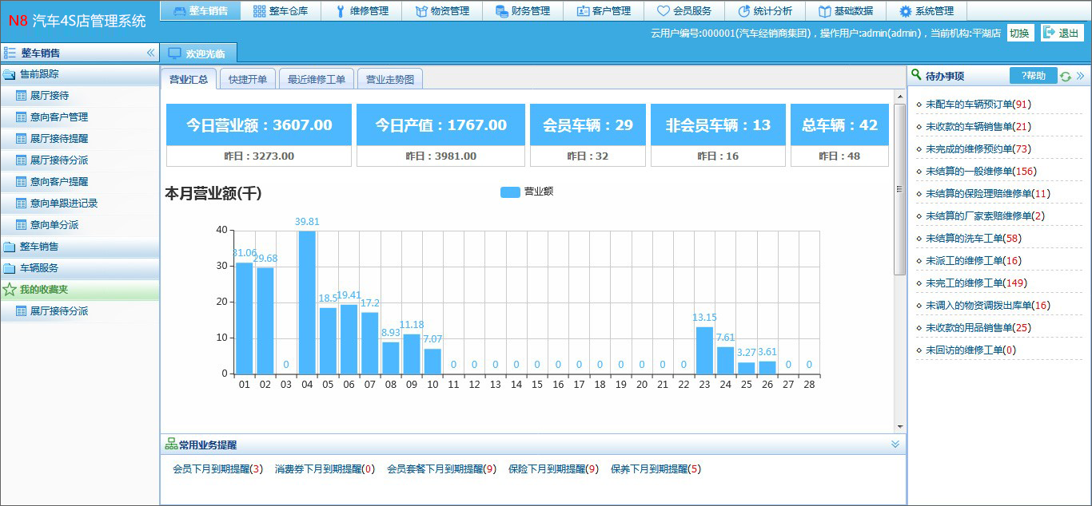Click the main content scrollbar down arrow

coord(900,427)
